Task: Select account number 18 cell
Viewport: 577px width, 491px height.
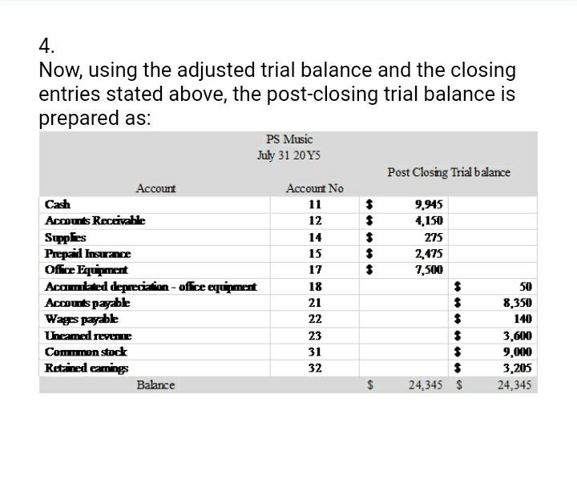Action: tap(314, 286)
